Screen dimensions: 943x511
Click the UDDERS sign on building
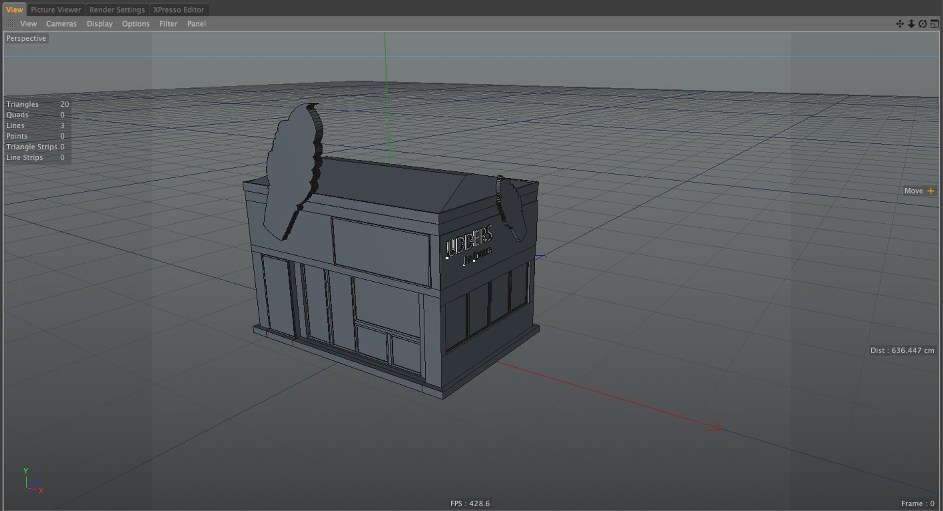coord(469,242)
